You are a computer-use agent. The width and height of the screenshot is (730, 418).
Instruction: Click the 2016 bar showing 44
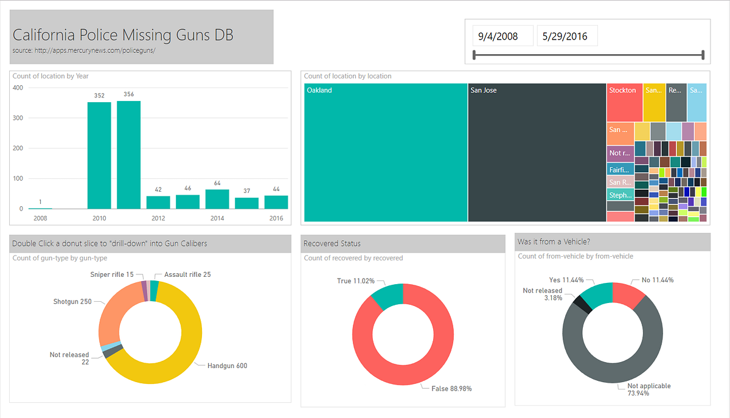(276, 201)
